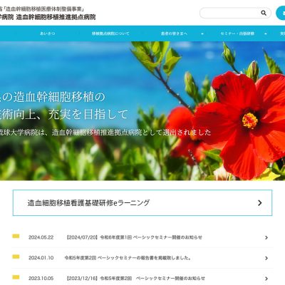Viewport: 285px width, 285px height.
Task: Click the search magnifier icon
Action: [264, 13]
